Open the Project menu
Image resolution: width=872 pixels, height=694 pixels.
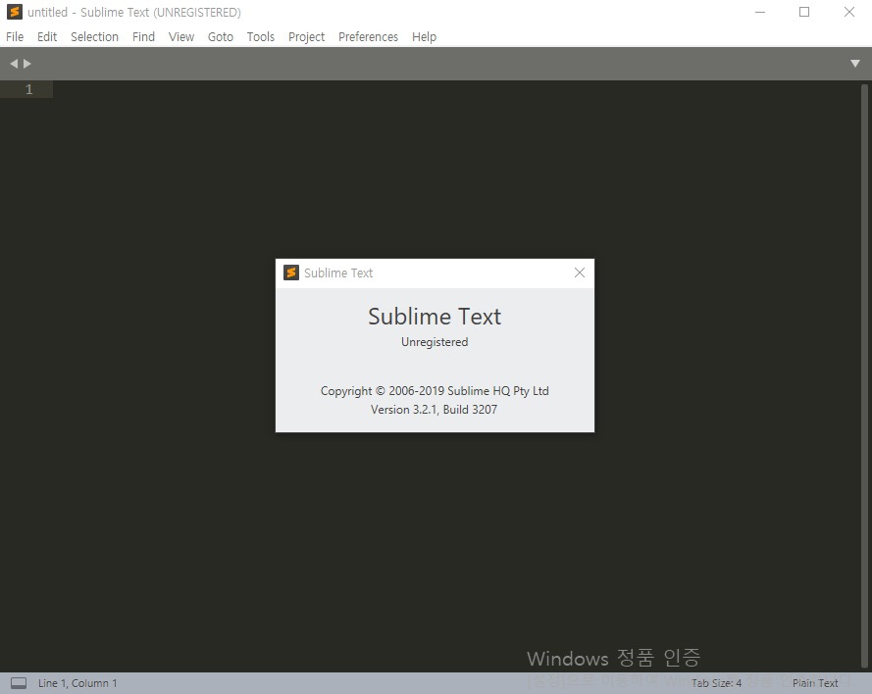pyautogui.click(x=306, y=36)
